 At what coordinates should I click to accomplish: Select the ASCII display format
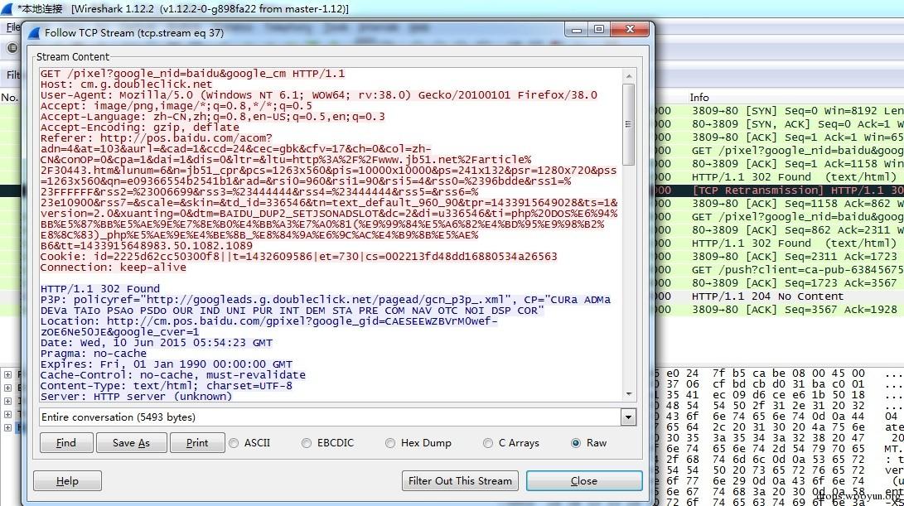pos(234,443)
